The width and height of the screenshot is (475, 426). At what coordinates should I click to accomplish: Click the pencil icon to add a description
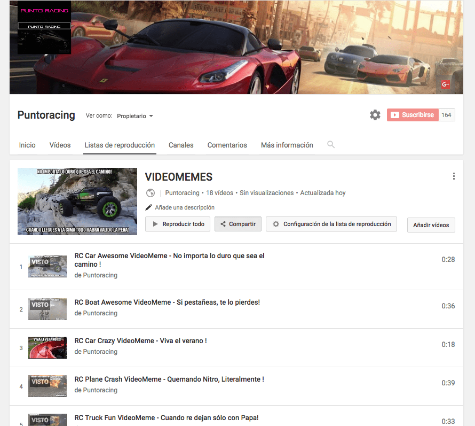(x=148, y=207)
